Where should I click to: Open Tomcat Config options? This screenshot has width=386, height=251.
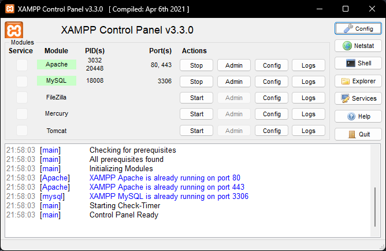(x=272, y=131)
